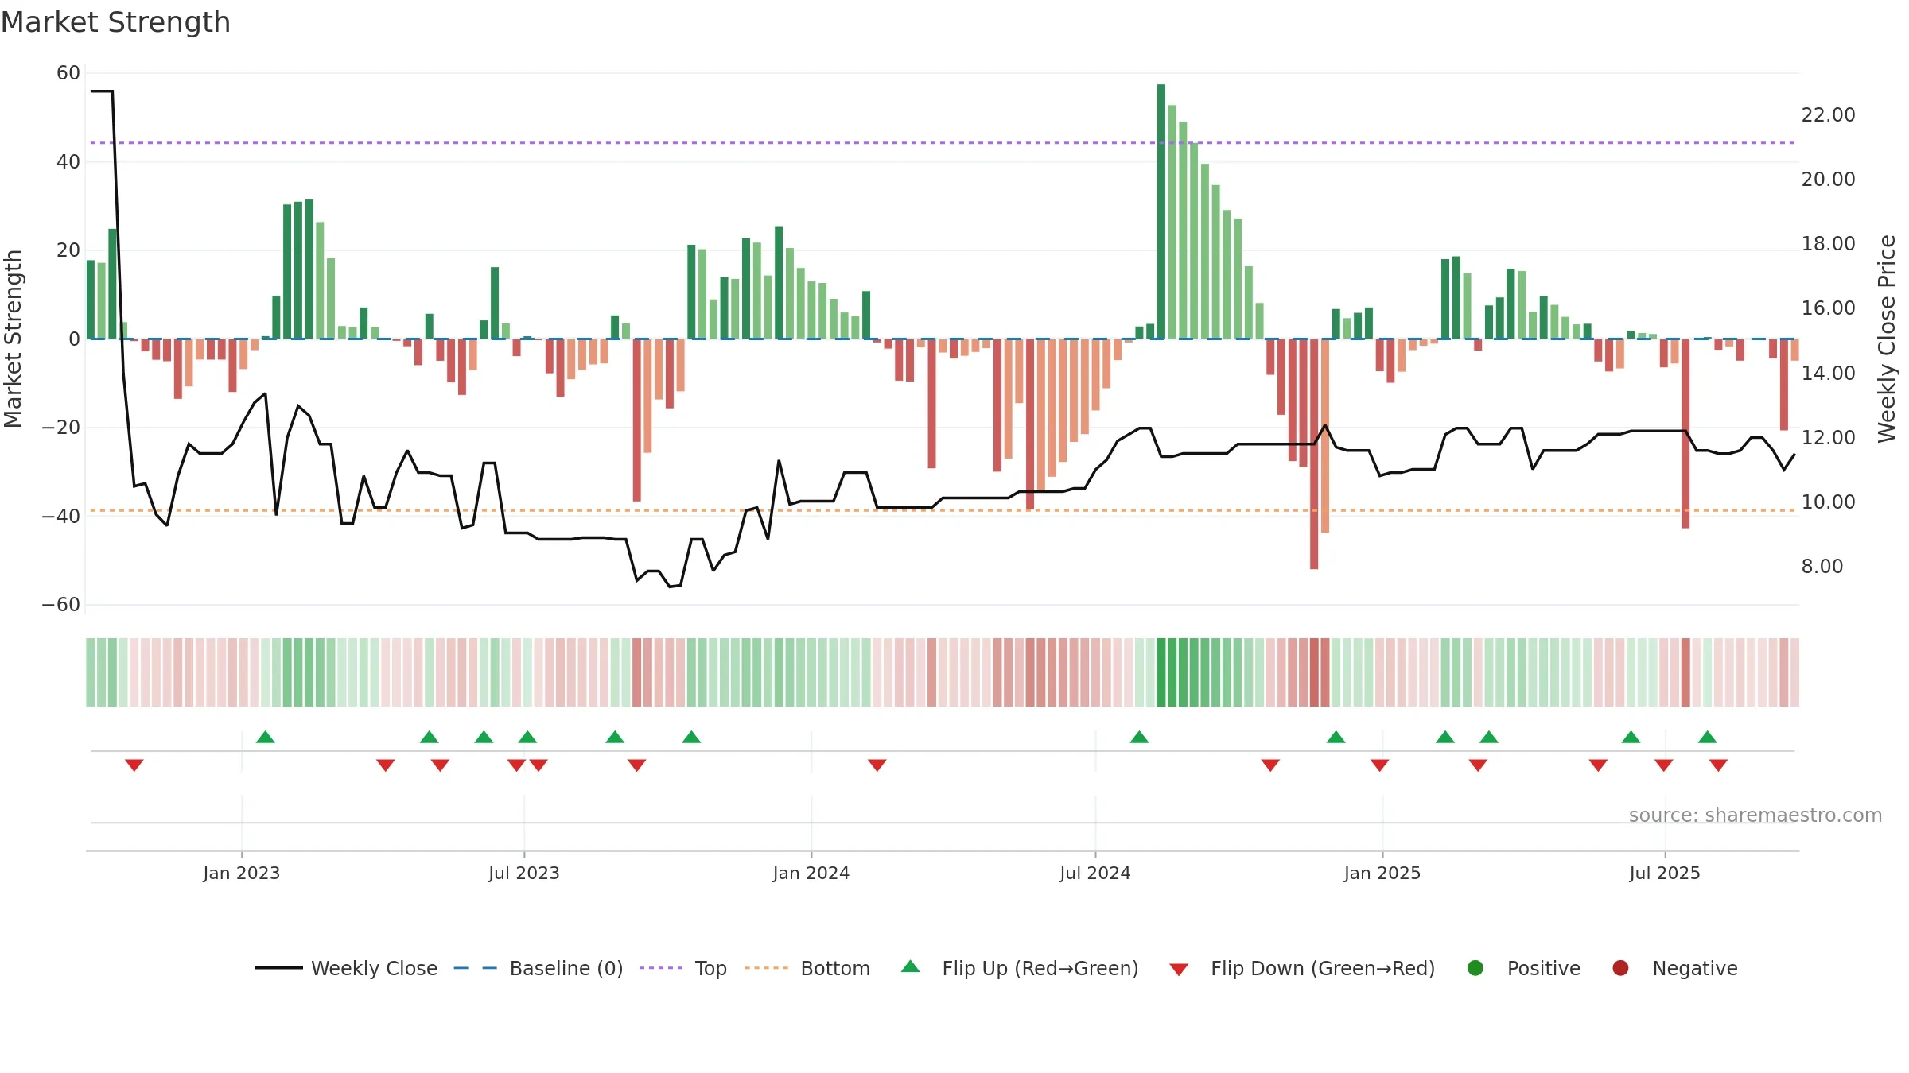
Task: Toggle the Positive legend entry
Action: [1523, 968]
